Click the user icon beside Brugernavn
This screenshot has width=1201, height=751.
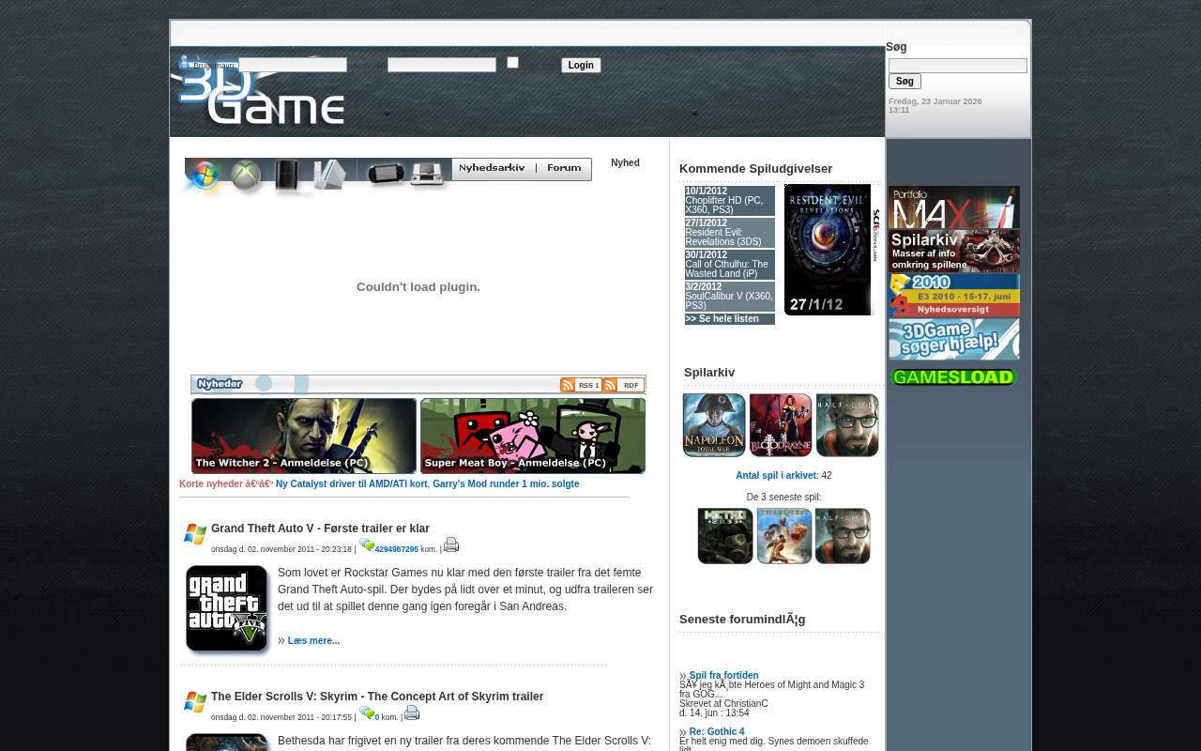point(184,63)
